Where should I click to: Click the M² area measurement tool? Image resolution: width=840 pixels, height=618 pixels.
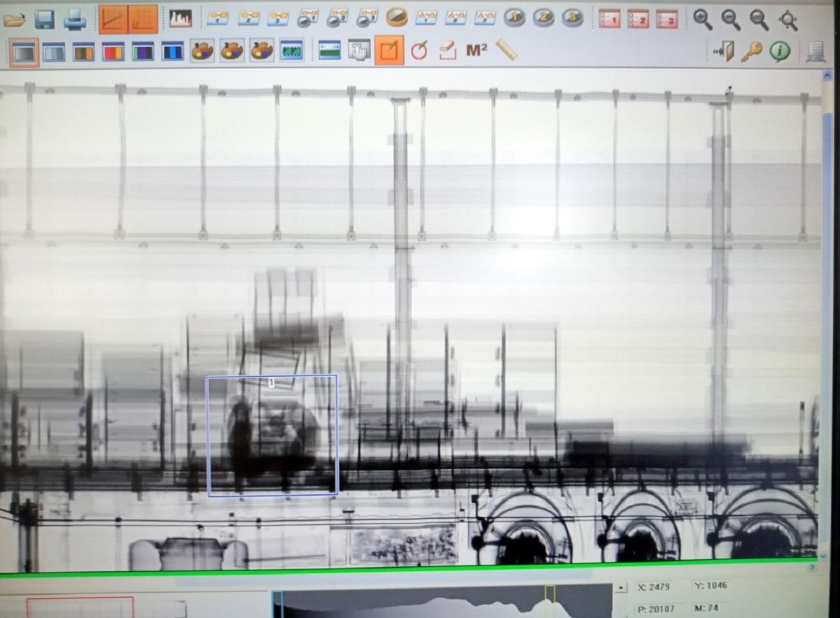[x=477, y=50]
